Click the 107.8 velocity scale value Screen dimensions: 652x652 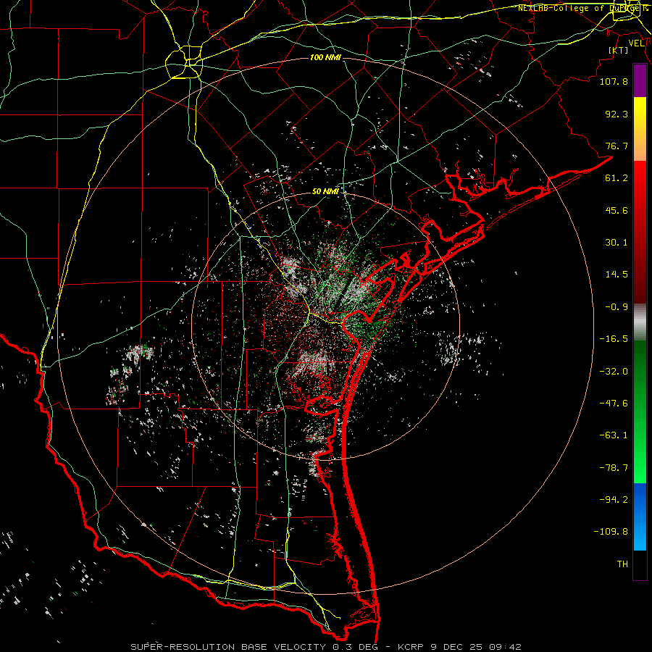pos(614,81)
